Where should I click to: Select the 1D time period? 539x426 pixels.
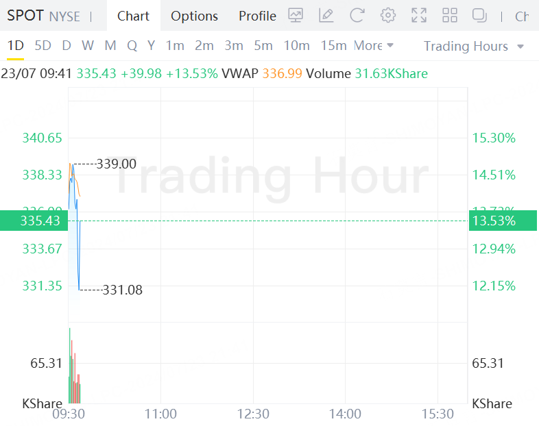pos(16,45)
